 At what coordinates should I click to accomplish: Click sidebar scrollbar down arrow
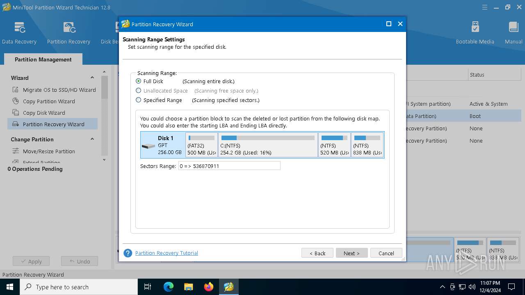click(x=104, y=160)
